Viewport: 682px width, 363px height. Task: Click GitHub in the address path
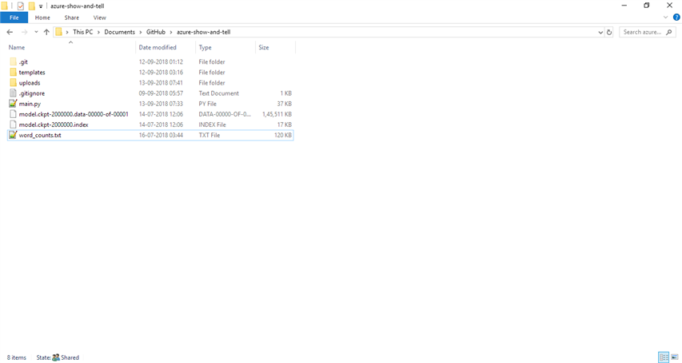pyautogui.click(x=156, y=32)
